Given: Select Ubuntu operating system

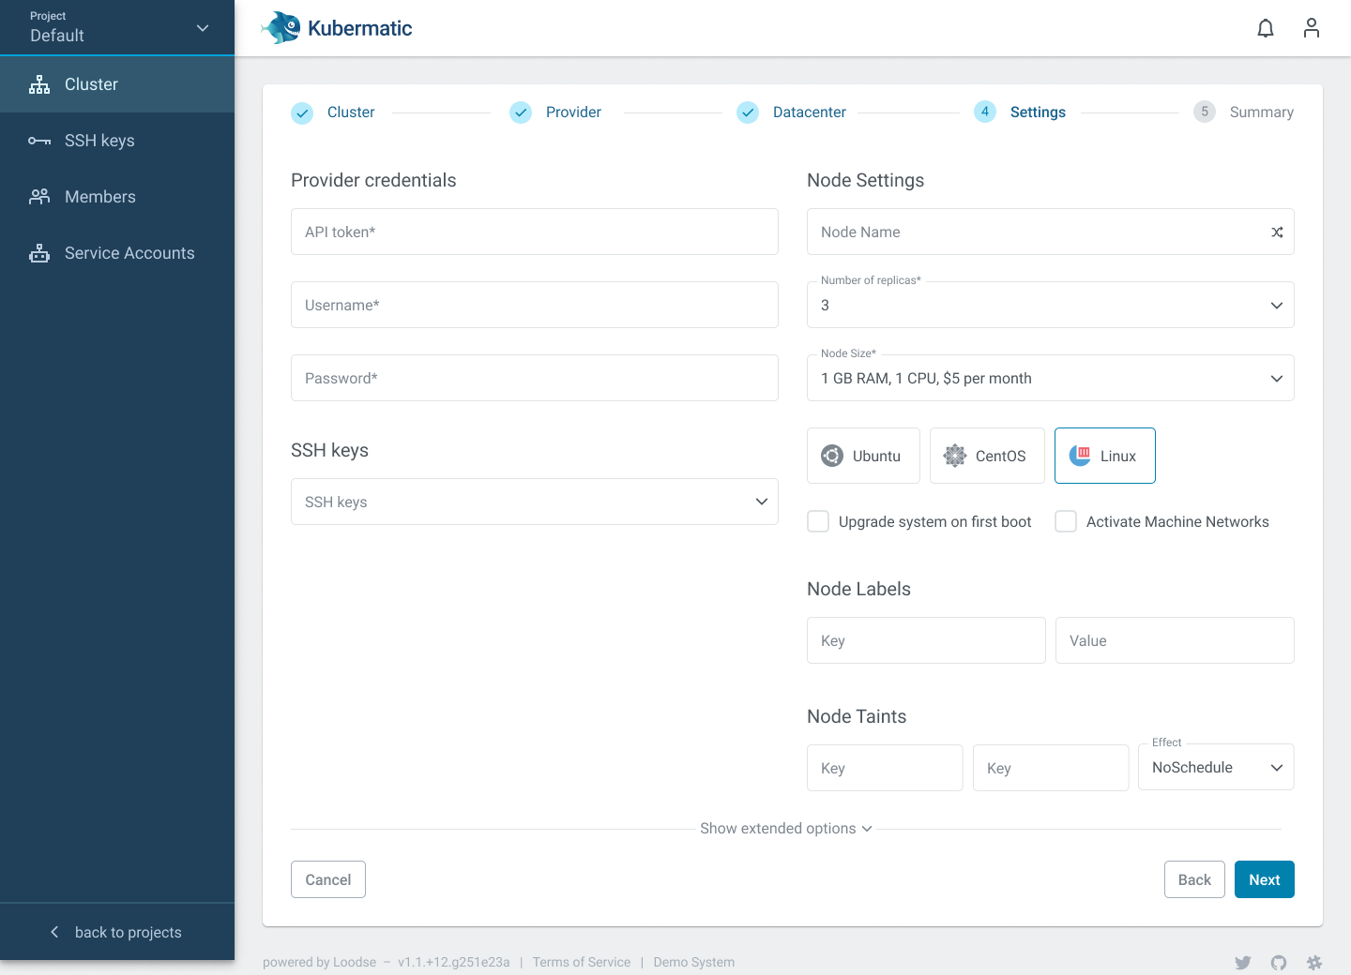Looking at the screenshot, I should [863, 456].
